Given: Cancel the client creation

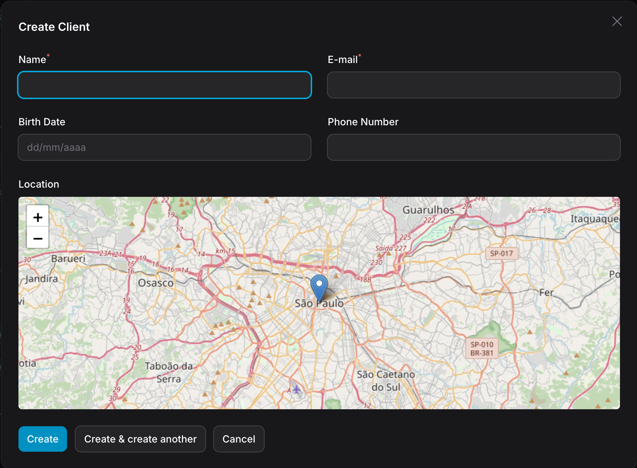Looking at the screenshot, I should [x=239, y=439].
